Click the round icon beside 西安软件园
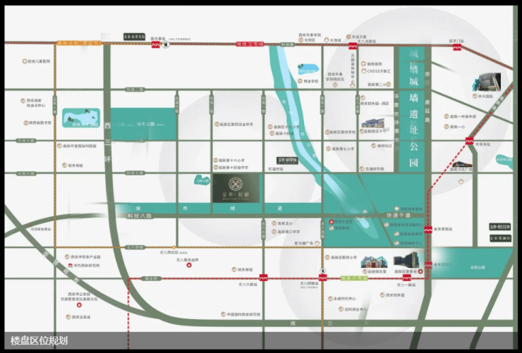 382,295
